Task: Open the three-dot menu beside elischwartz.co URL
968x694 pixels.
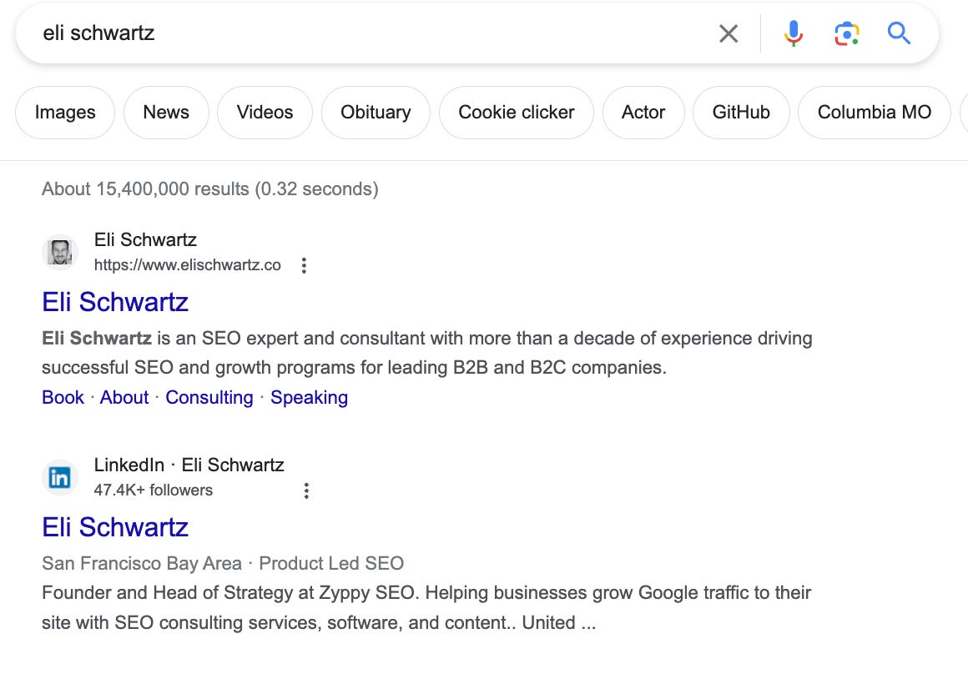Action: (304, 266)
